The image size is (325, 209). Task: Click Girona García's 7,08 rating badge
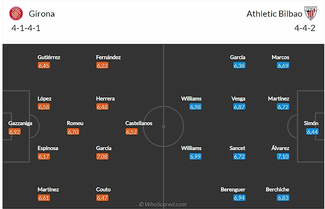tap(102, 157)
